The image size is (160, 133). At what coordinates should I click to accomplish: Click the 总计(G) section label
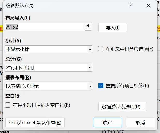13,59
